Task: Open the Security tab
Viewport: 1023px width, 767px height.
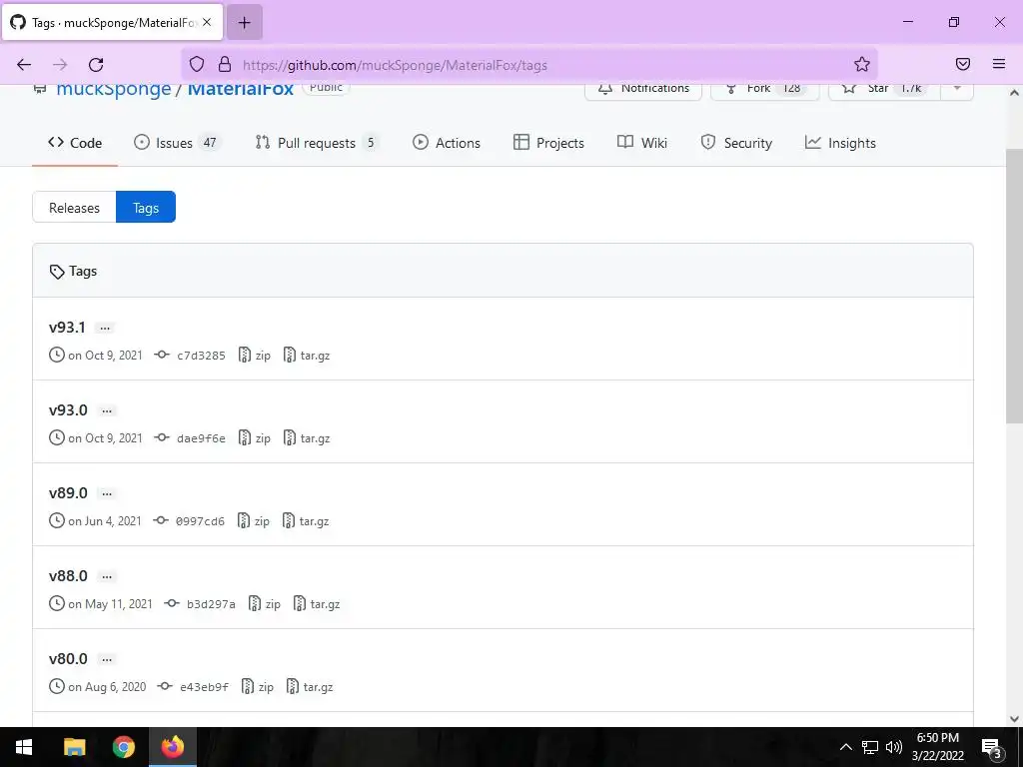Action: [736, 143]
